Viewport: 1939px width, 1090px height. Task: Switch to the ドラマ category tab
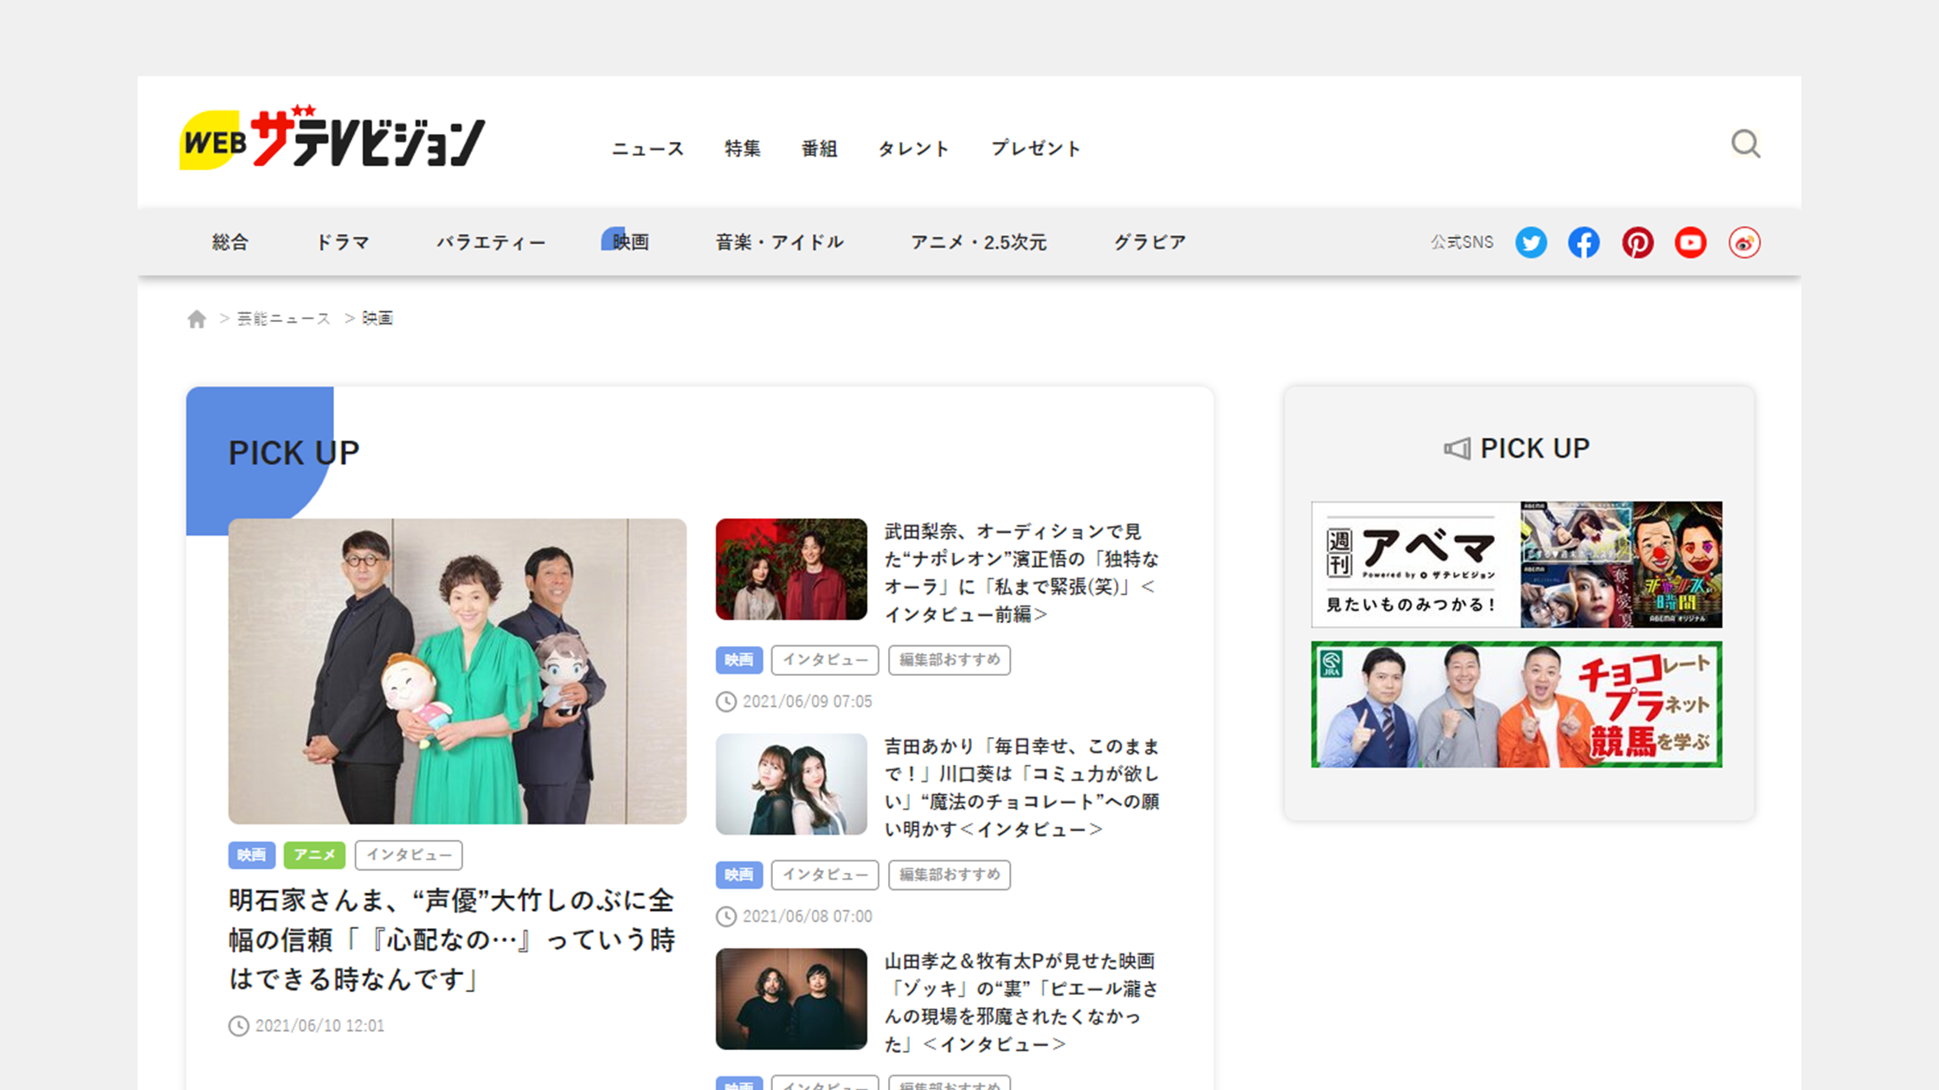click(x=342, y=242)
